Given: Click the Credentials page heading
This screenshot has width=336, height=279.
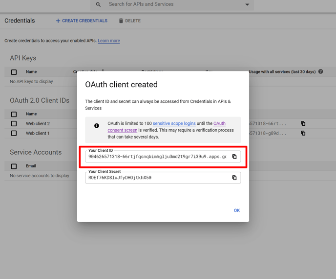Looking at the screenshot, I should point(20,21).
